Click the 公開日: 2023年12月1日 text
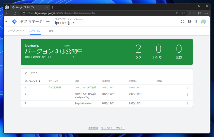 point(37,57)
